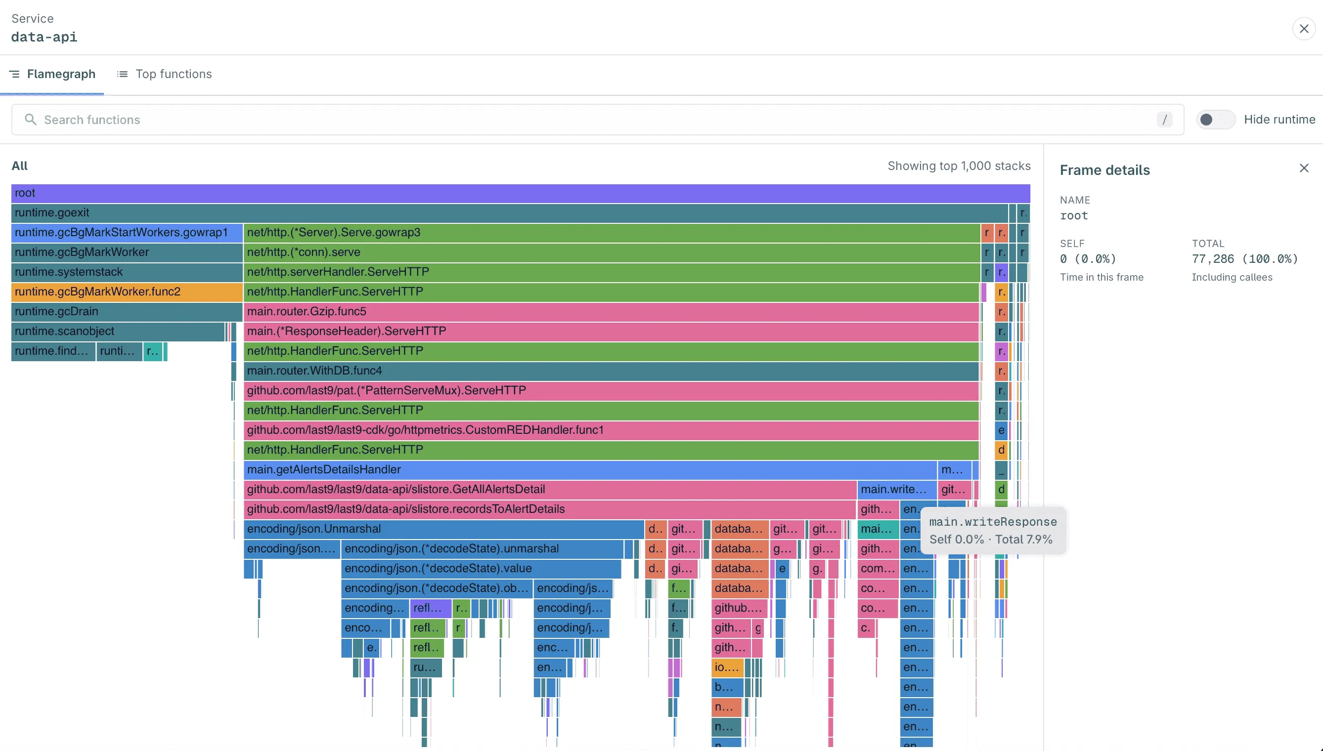Focus the Search functions input field
The image size is (1323, 751).
pos(598,120)
